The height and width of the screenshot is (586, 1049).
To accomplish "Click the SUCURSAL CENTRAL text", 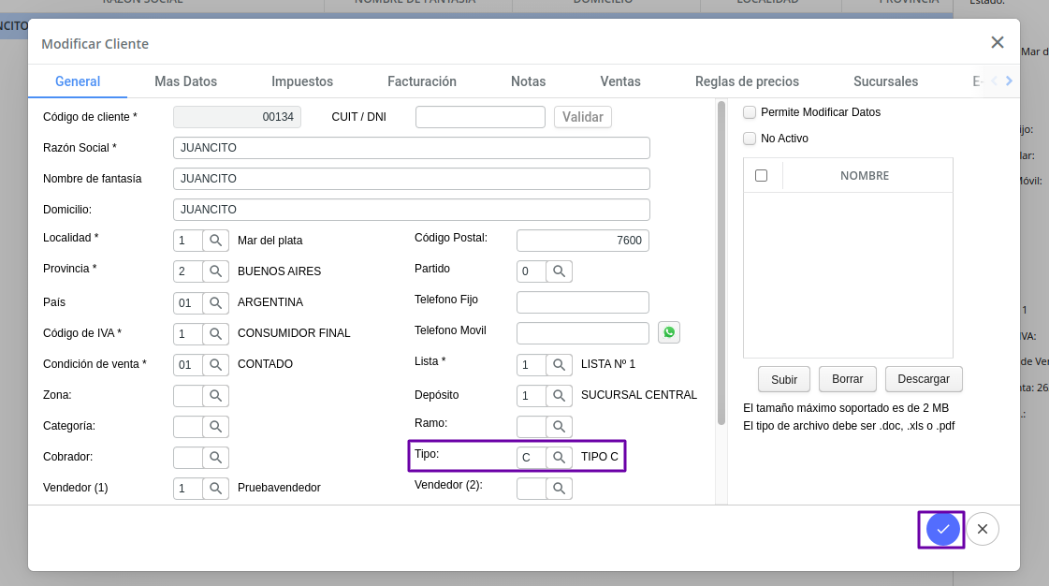I will click(x=639, y=395).
